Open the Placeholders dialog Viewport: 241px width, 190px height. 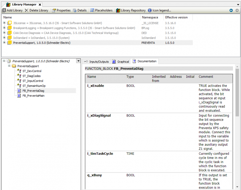(102, 10)
